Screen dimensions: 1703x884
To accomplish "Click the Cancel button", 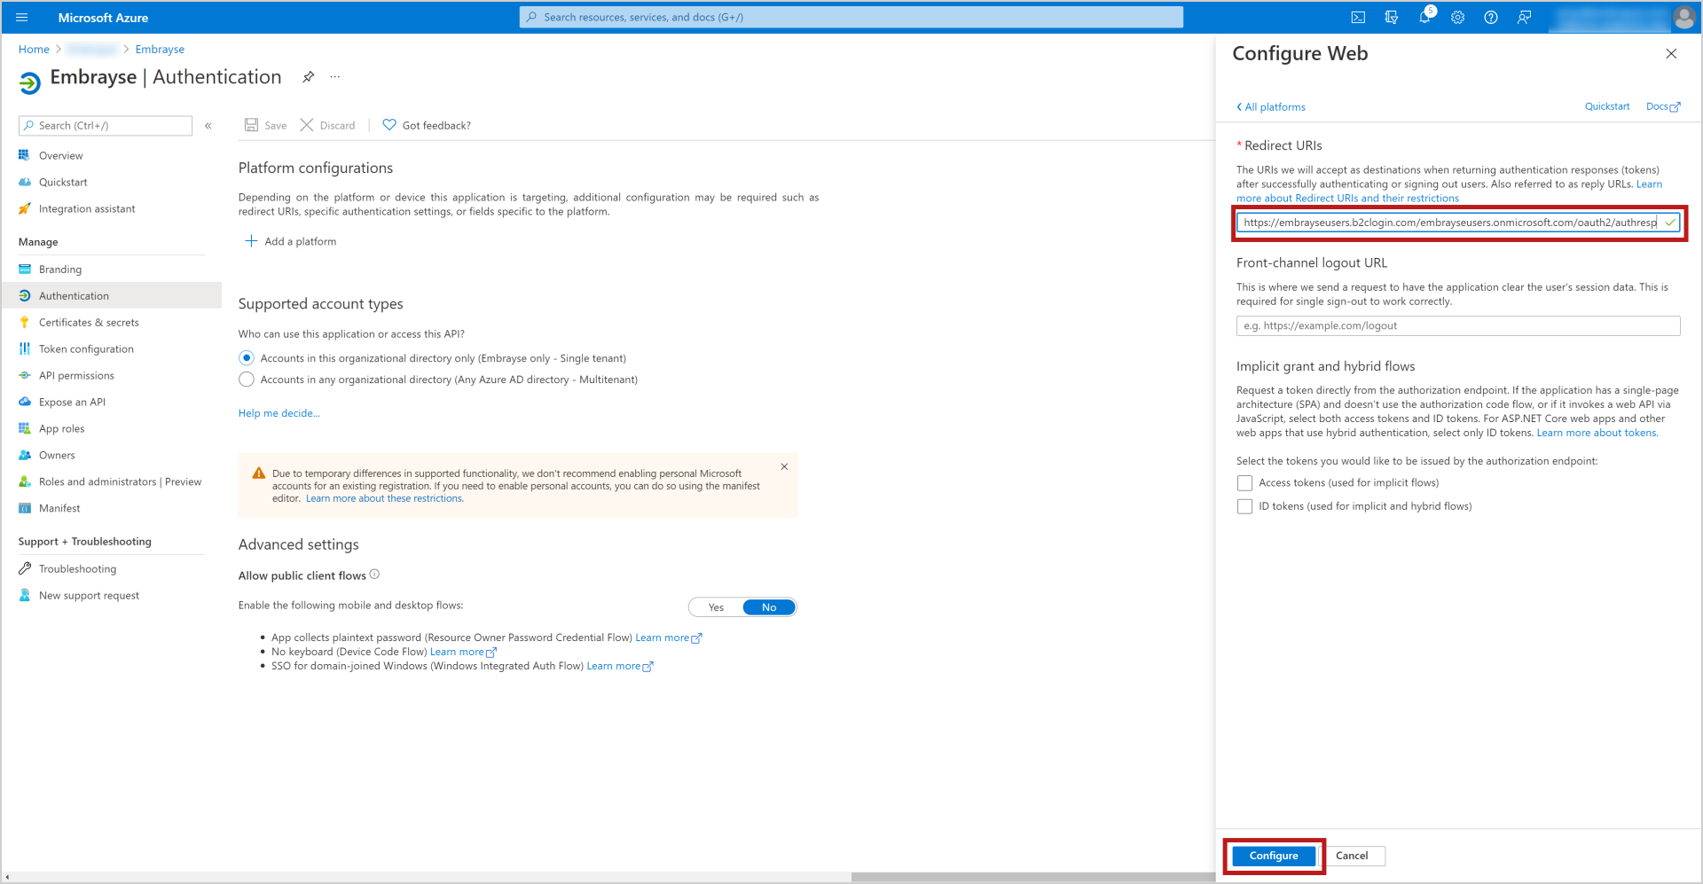I will point(1352,856).
